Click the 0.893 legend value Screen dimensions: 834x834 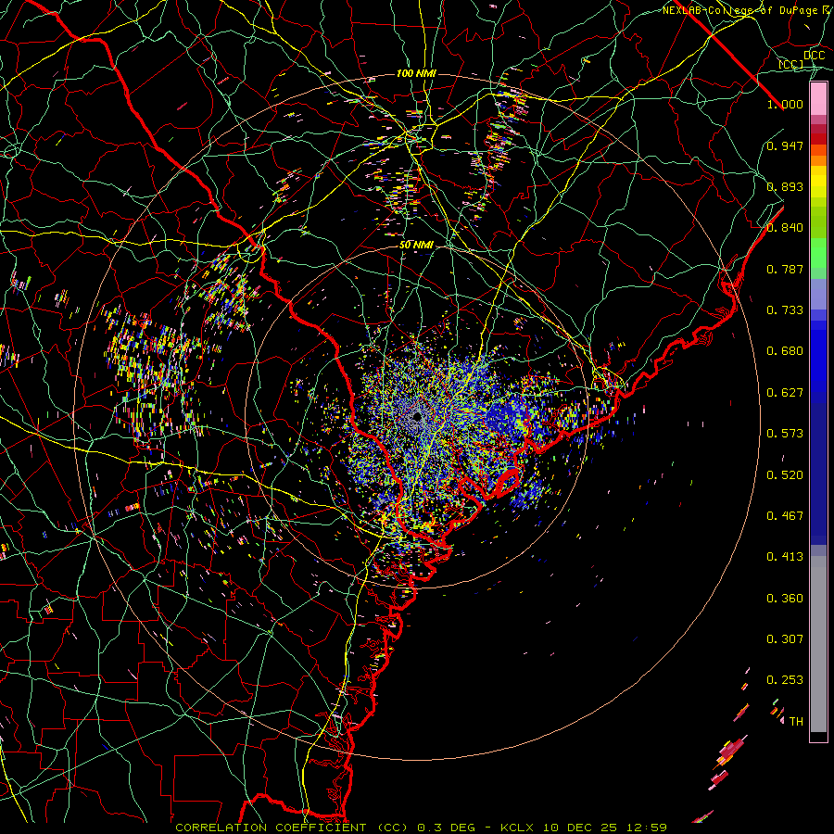tap(785, 186)
